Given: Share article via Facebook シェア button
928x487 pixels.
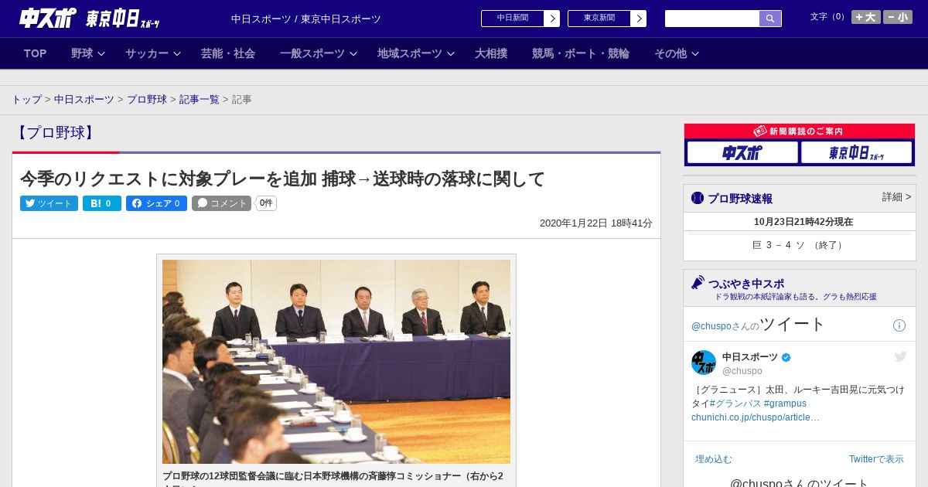Looking at the screenshot, I should coord(156,203).
